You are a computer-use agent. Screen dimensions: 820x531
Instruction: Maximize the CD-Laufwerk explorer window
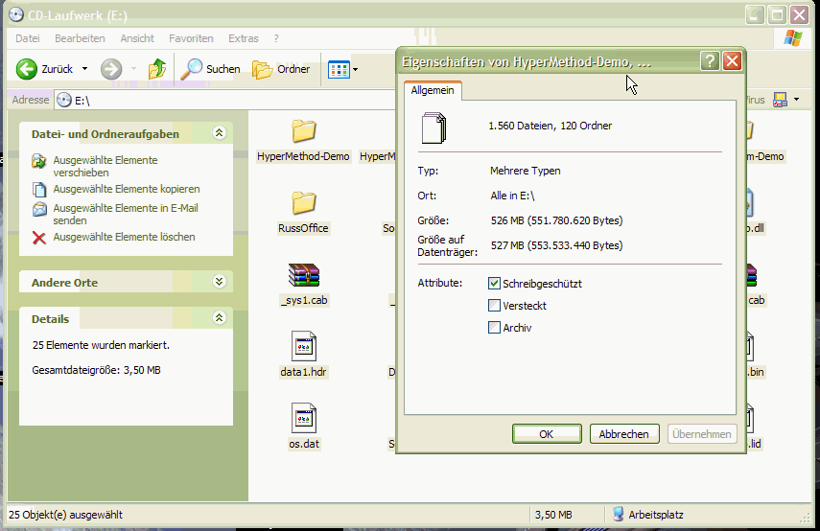[777, 14]
